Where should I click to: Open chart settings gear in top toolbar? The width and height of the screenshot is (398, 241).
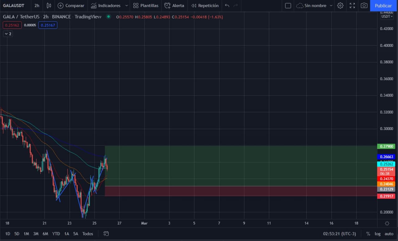pos(340,6)
